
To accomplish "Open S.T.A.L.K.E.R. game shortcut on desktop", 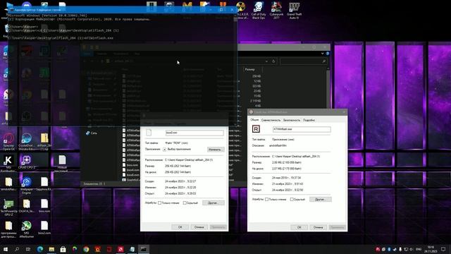I will (x=241, y=11).
